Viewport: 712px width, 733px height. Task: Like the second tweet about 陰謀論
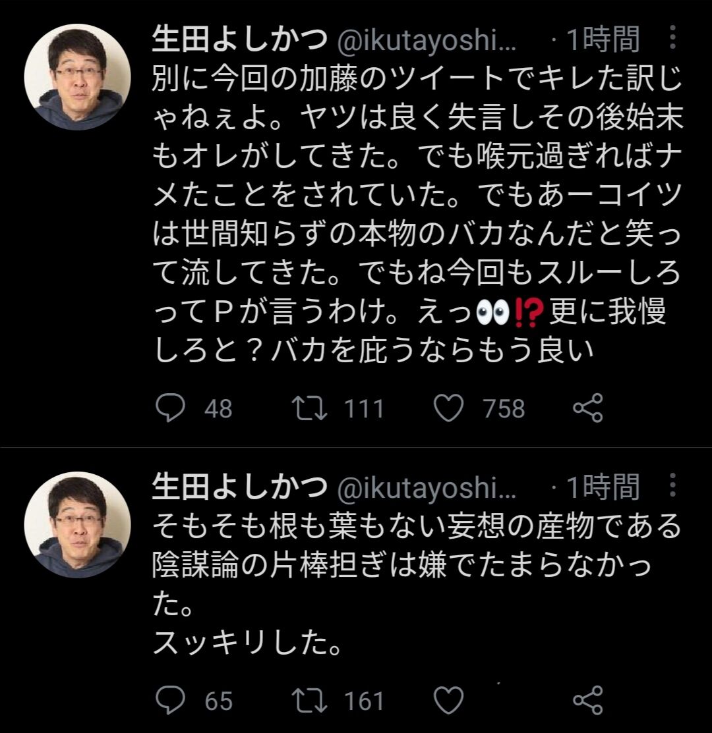click(448, 700)
